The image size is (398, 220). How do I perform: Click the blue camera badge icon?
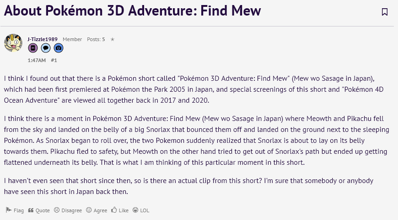pos(59,48)
